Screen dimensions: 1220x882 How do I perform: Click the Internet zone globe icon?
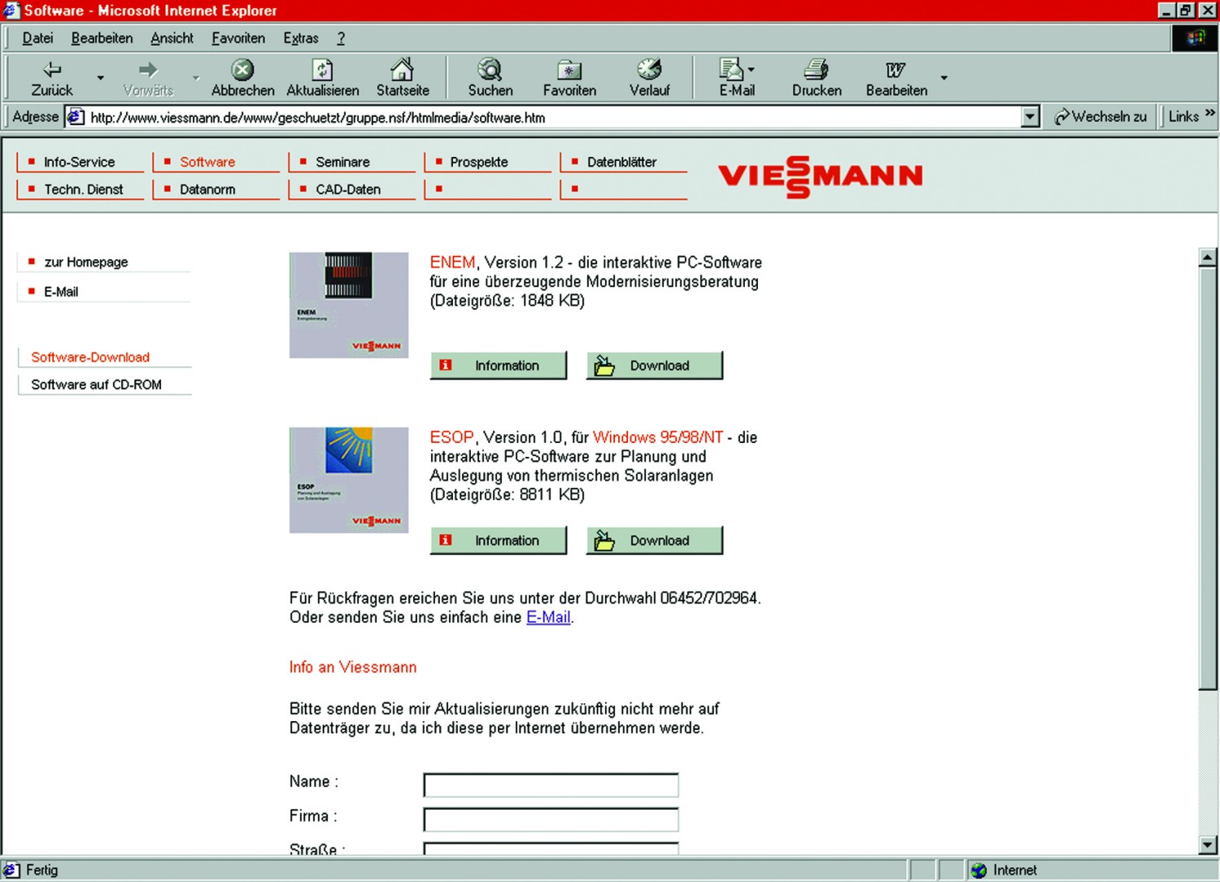click(x=978, y=870)
